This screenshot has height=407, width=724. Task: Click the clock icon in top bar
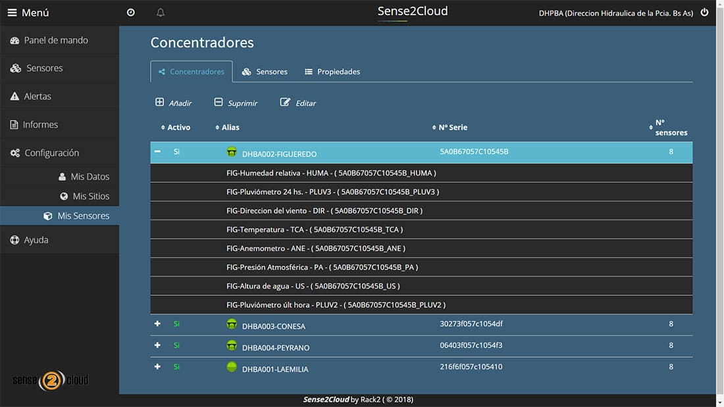[131, 12]
